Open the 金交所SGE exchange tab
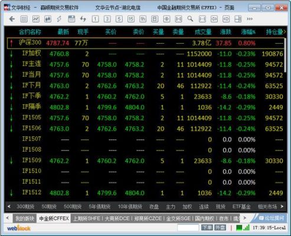 tap(178, 218)
